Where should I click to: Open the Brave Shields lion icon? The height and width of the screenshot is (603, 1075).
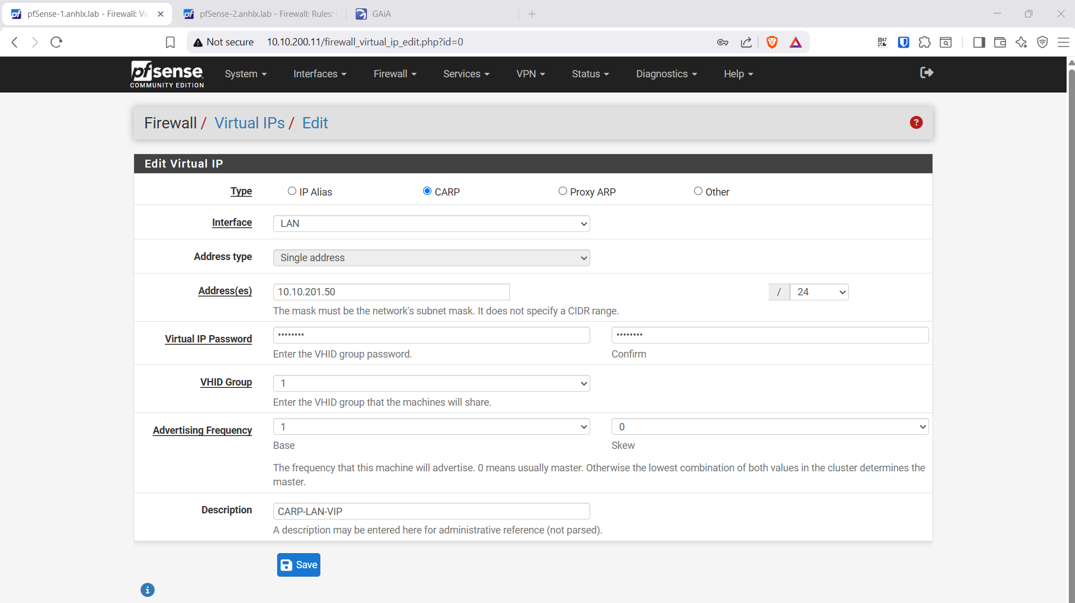(772, 43)
